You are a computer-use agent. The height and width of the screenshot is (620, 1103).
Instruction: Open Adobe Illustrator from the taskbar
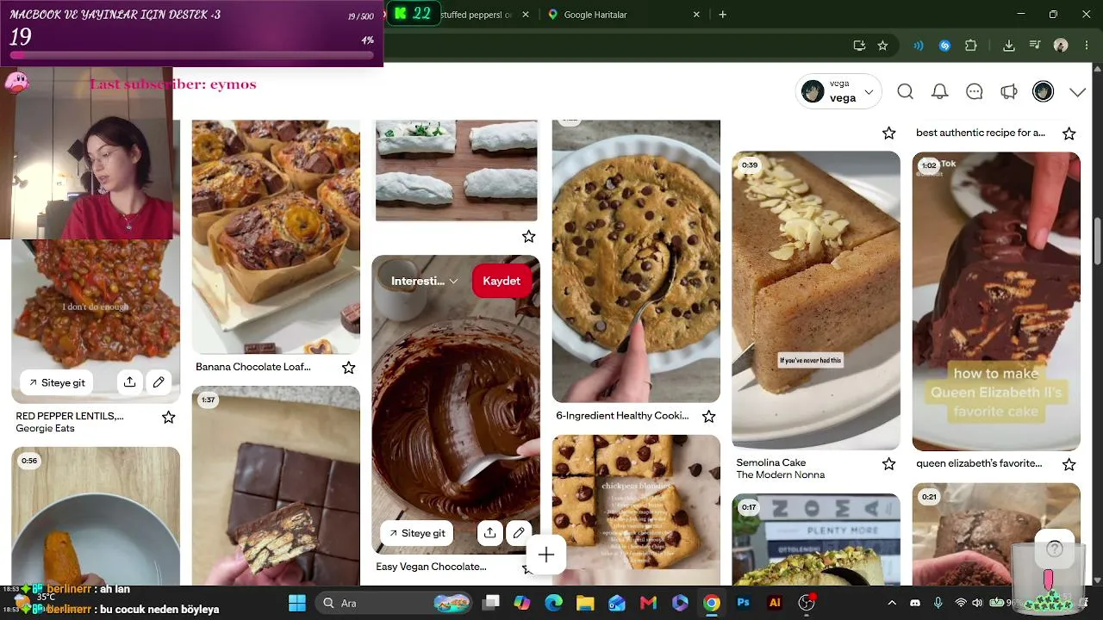775,603
